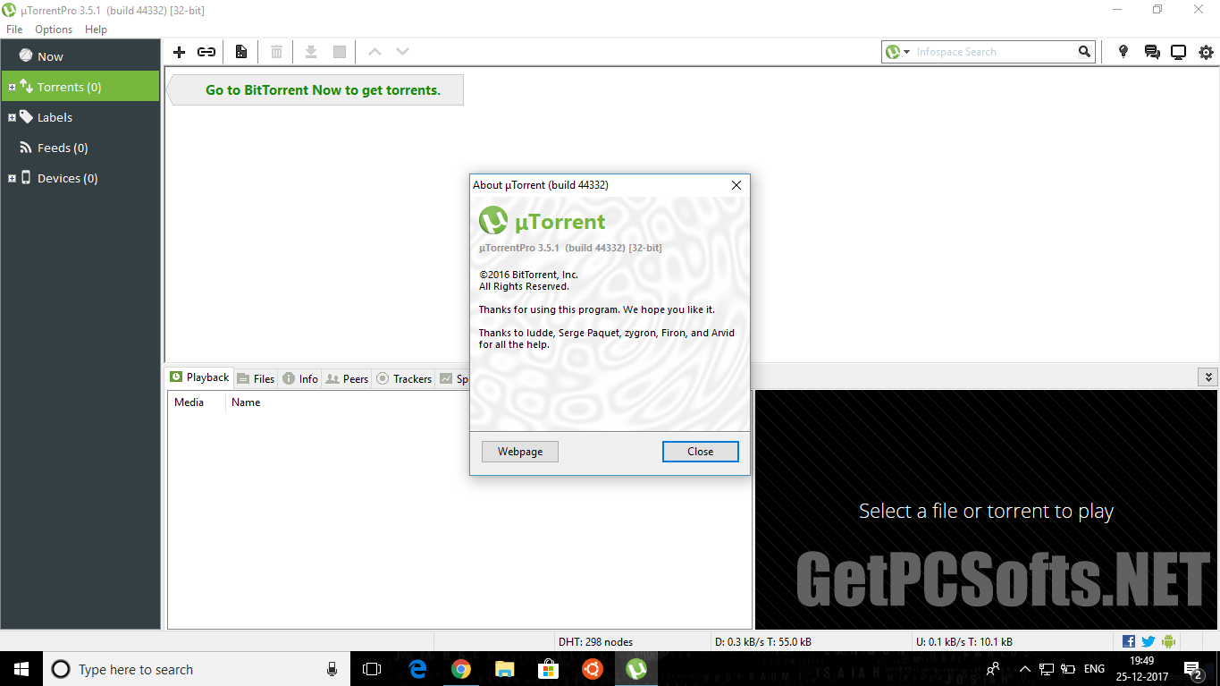Switch to the Files tab
This screenshot has width=1220, height=686.
coord(256,378)
